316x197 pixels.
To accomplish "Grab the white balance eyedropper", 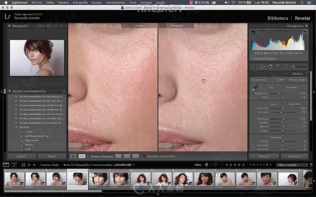I will (x=255, y=88).
